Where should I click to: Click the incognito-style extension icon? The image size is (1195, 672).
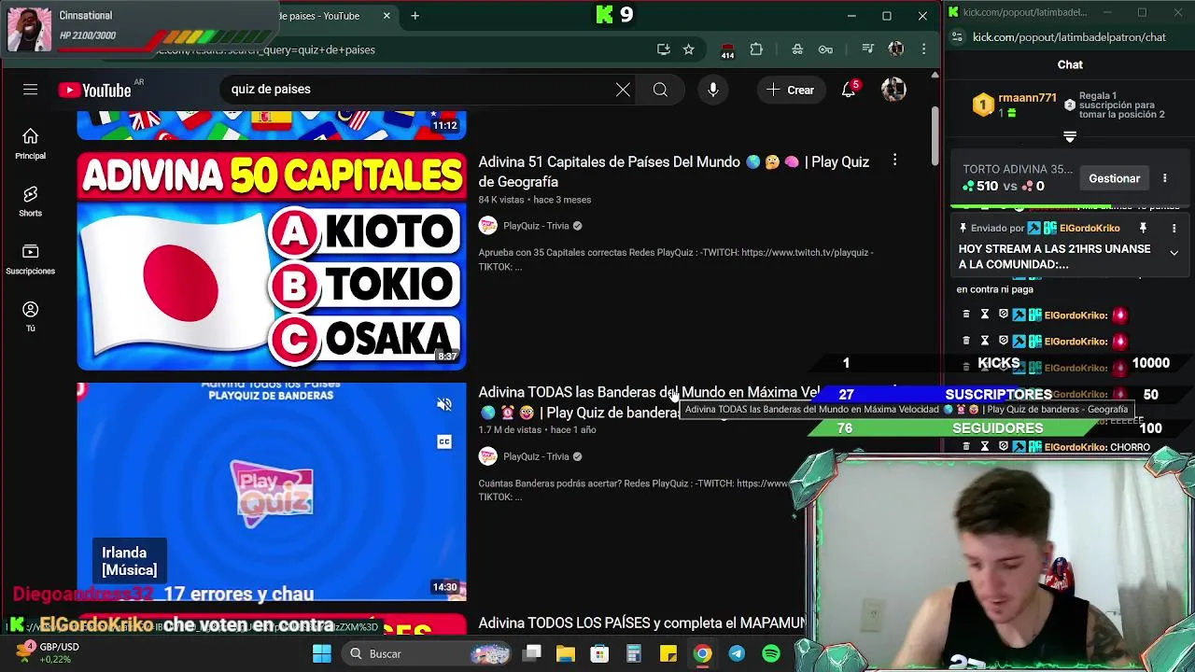(x=797, y=49)
